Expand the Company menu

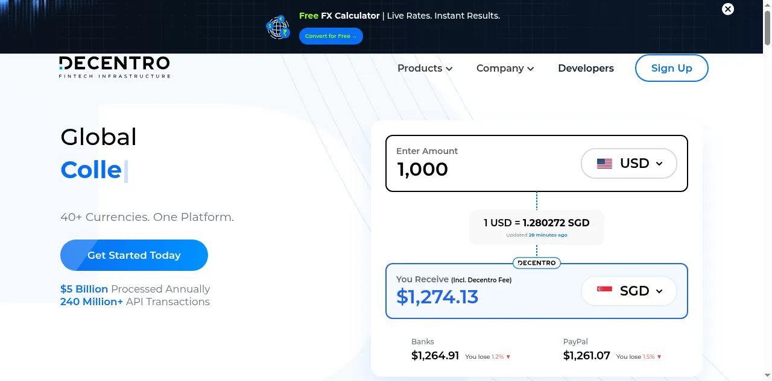click(505, 68)
